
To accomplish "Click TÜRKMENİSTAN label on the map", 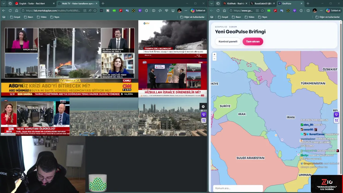I will click(313, 83).
